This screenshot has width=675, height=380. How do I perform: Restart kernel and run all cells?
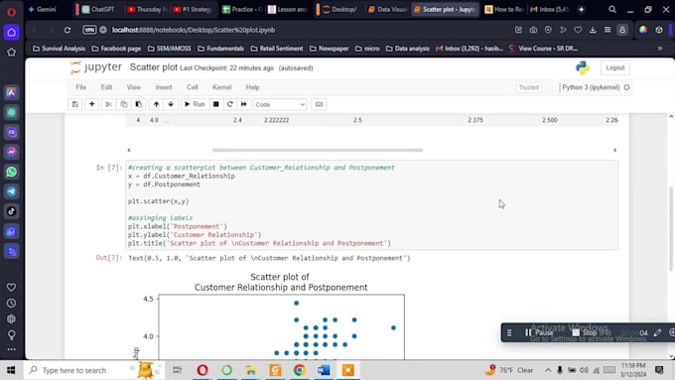[x=243, y=104]
